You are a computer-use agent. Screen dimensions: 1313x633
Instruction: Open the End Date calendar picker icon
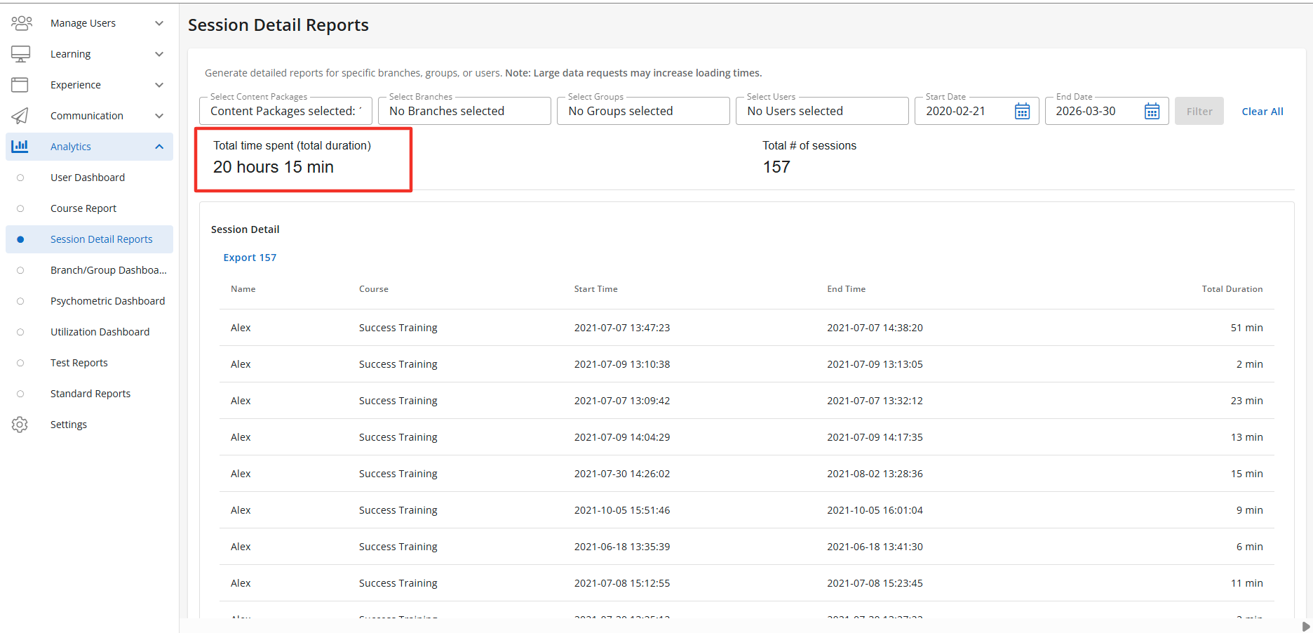click(x=1152, y=112)
